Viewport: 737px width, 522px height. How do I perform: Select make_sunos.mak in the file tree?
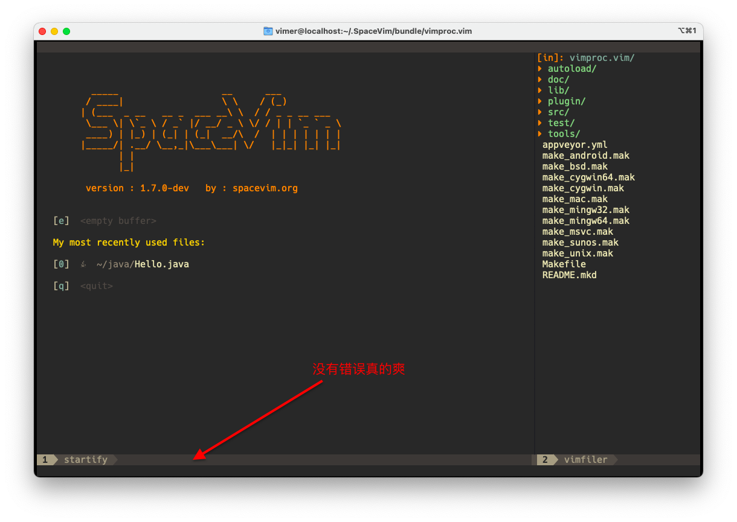point(581,243)
